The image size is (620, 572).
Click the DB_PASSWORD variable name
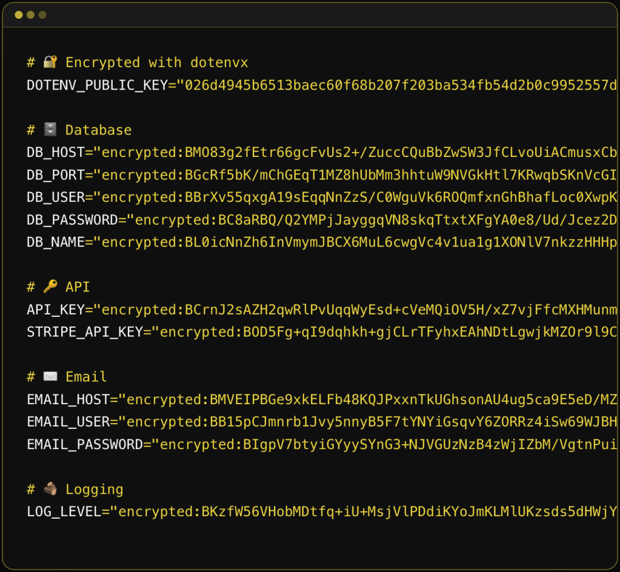72,220
